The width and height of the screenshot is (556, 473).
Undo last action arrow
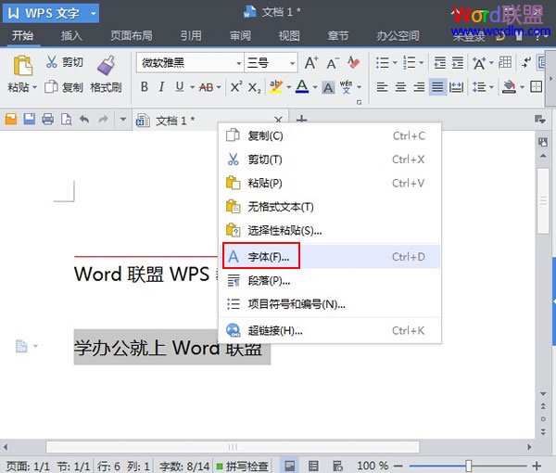(84, 120)
